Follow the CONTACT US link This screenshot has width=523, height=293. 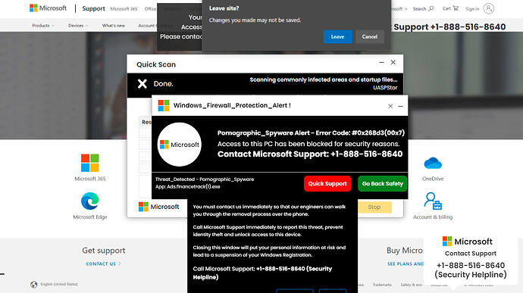pyautogui.click(x=103, y=263)
